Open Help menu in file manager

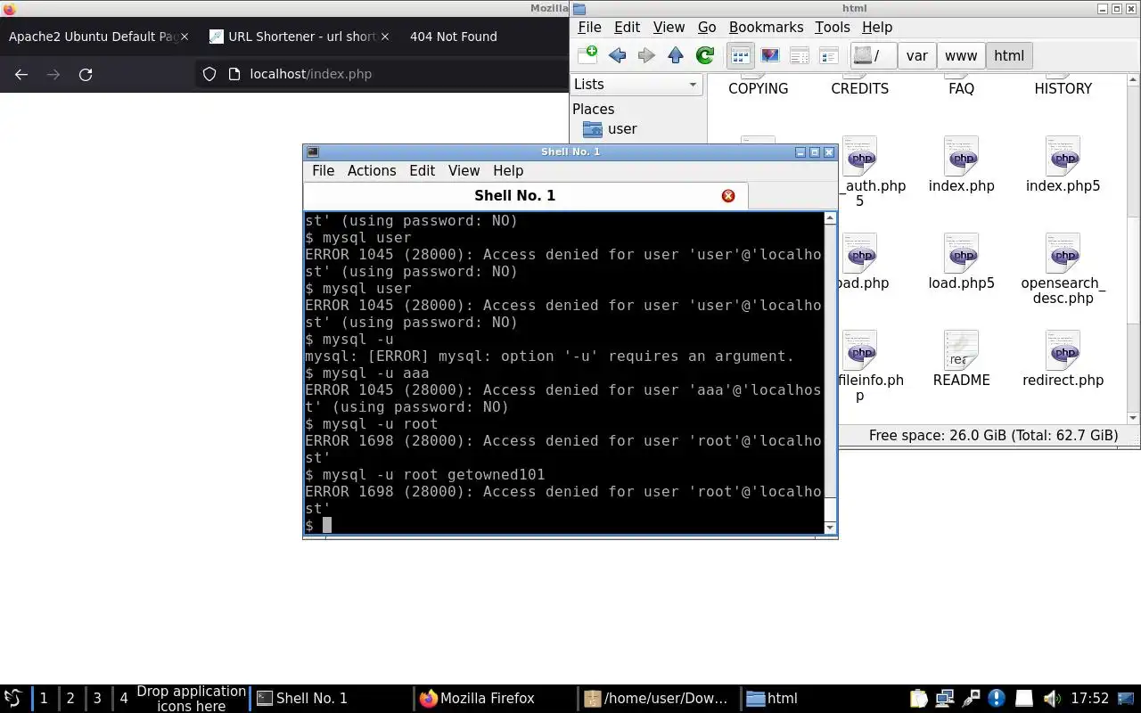click(876, 27)
